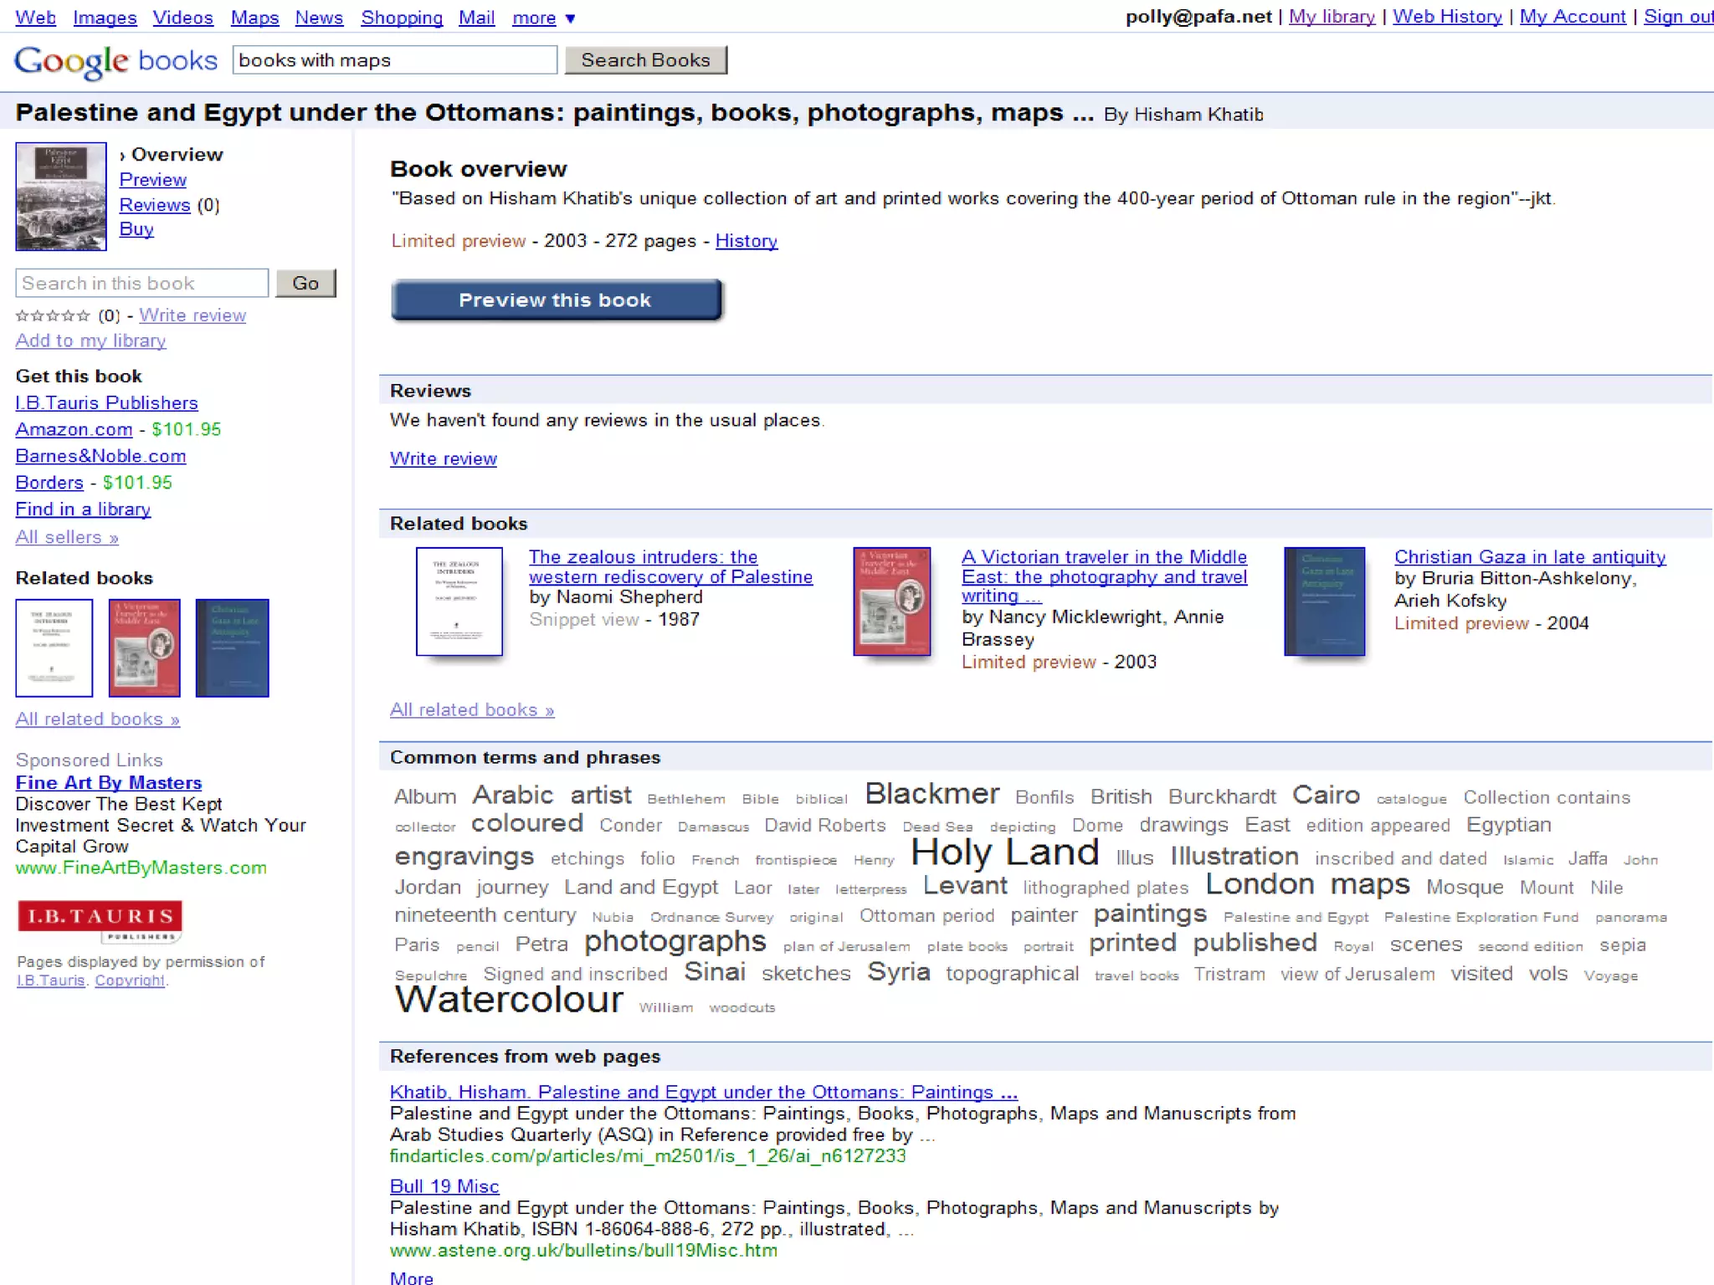Open the Images tab in top navigation
Screen dimensions: 1714x1285
(105, 18)
